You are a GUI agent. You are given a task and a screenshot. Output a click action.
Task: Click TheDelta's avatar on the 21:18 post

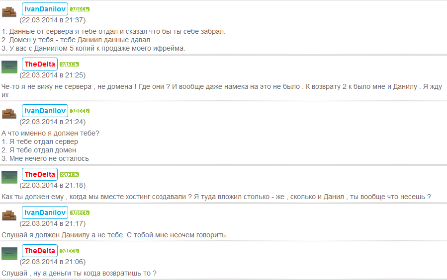point(9,177)
